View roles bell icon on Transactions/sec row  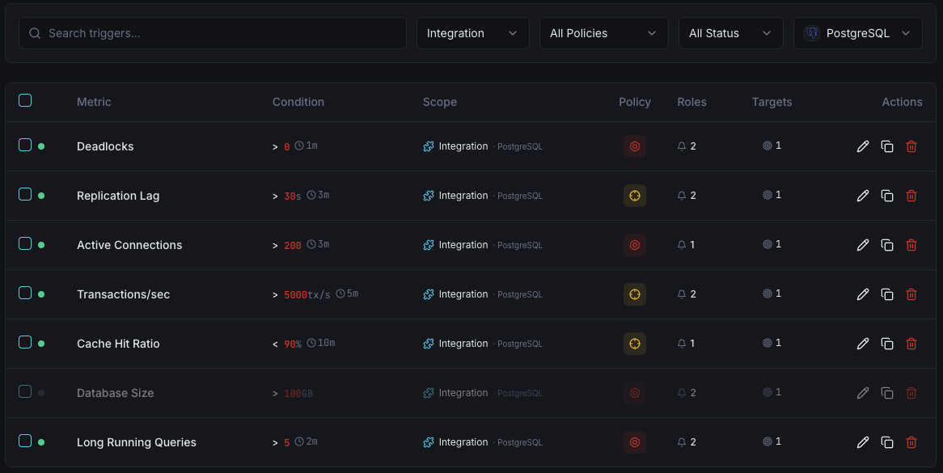click(682, 294)
